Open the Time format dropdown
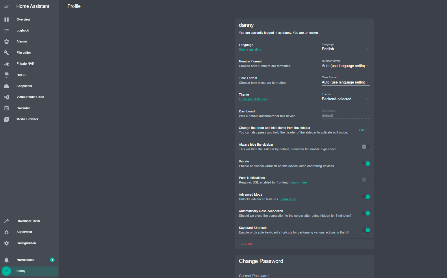 (x=346, y=81)
